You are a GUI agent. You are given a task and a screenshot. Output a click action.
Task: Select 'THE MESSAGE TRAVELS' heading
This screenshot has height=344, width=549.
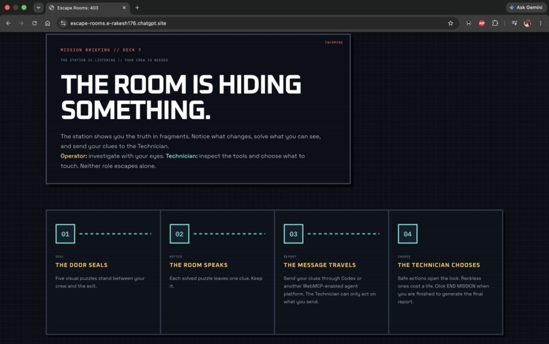[319, 265]
